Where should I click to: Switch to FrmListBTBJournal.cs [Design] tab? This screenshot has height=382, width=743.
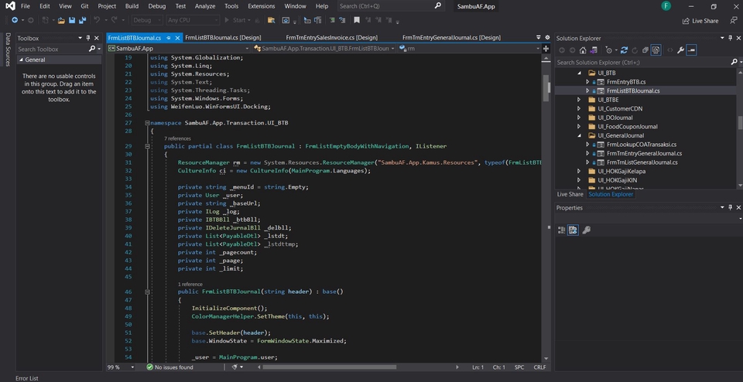pyautogui.click(x=223, y=38)
